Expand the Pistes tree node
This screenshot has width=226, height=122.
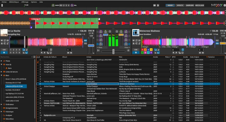1,61
